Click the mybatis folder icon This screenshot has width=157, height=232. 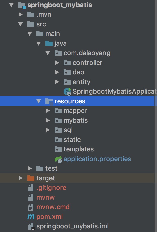58,120
